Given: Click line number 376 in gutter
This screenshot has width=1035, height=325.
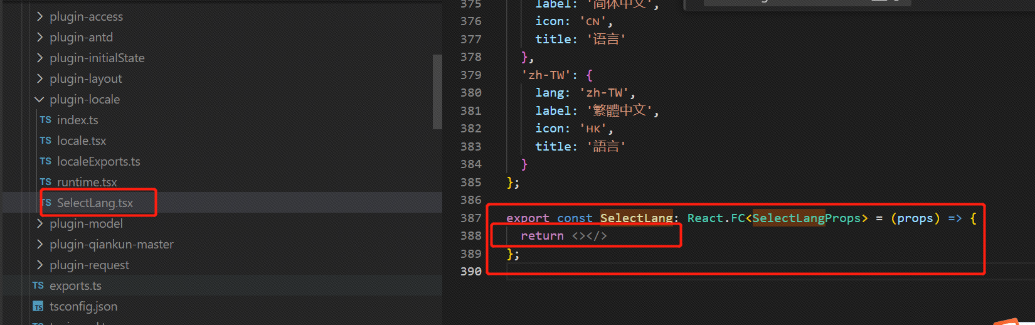Looking at the screenshot, I should click(471, 21).
